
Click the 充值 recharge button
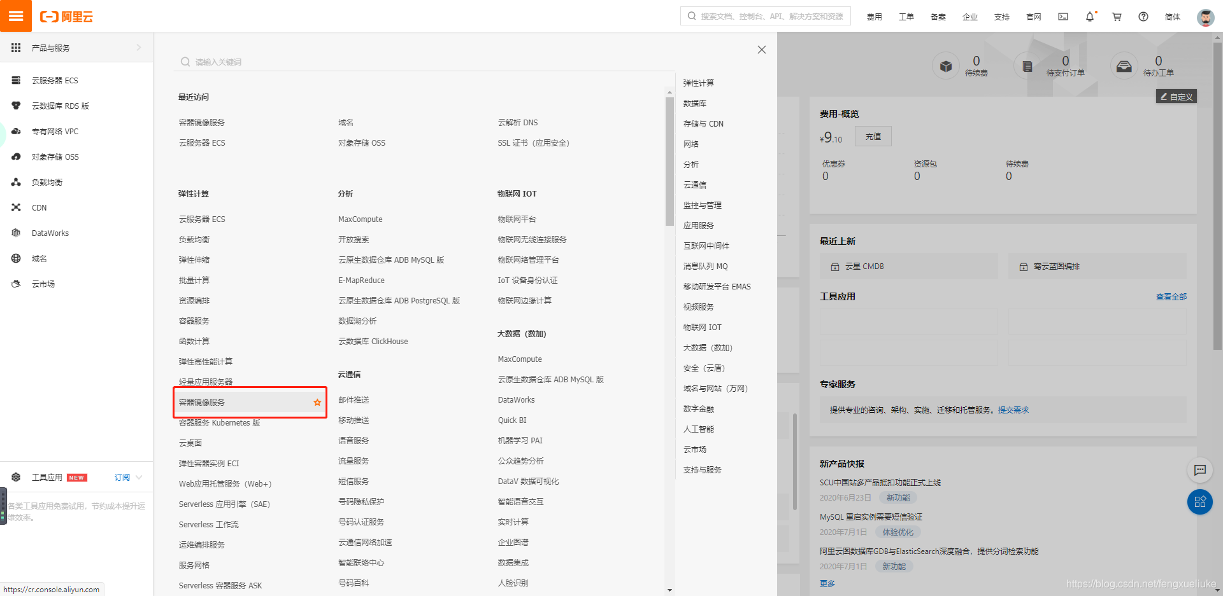873,136
